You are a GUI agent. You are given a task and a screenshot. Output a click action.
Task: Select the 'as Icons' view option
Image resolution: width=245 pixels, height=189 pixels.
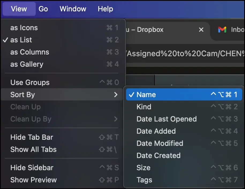24,28
